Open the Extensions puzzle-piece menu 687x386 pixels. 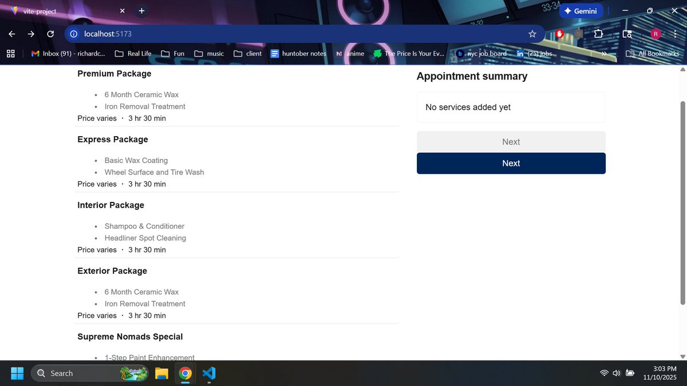pos(599,34)
